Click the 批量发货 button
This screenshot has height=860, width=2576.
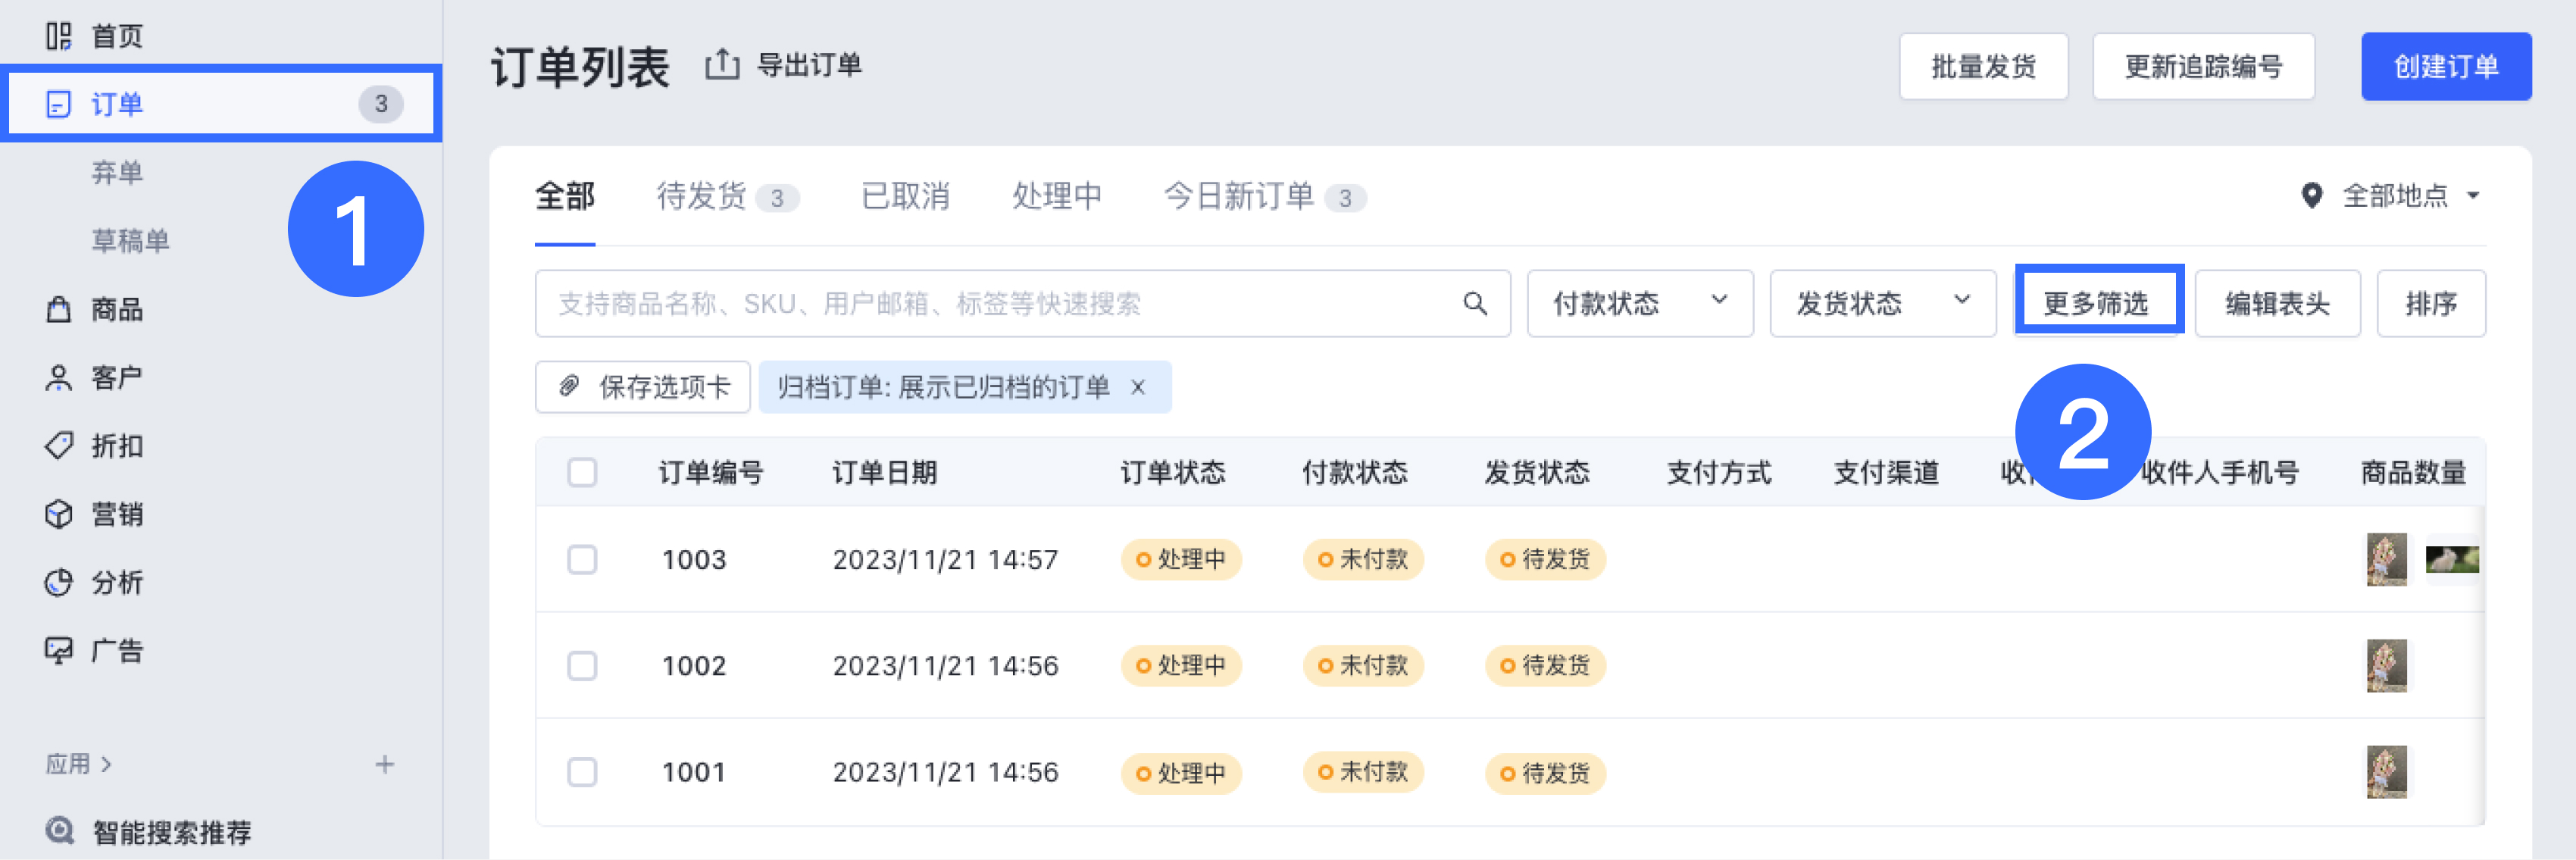click(1983, 67)
